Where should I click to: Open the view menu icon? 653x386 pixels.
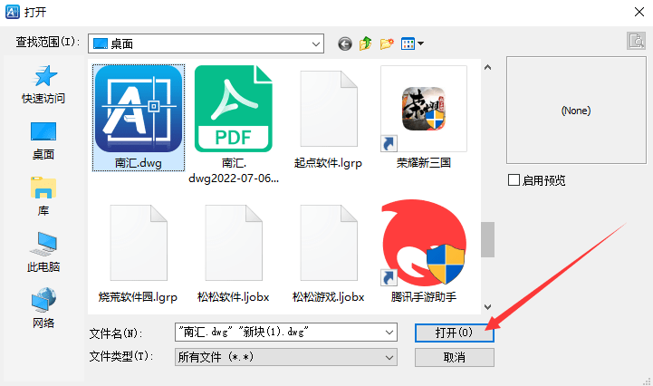408,43
